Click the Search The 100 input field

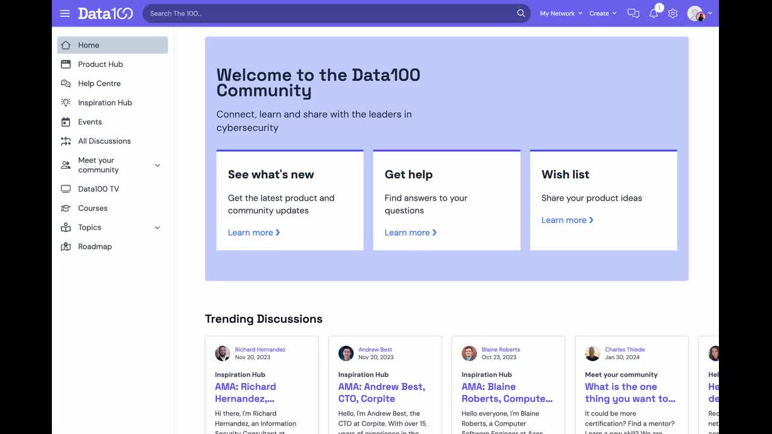coord(329,13)
